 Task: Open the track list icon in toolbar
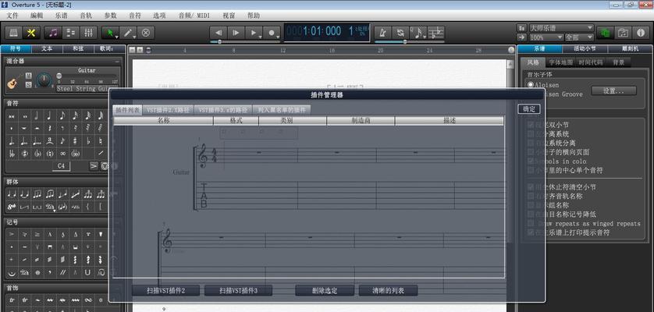(x=71, y=33)
